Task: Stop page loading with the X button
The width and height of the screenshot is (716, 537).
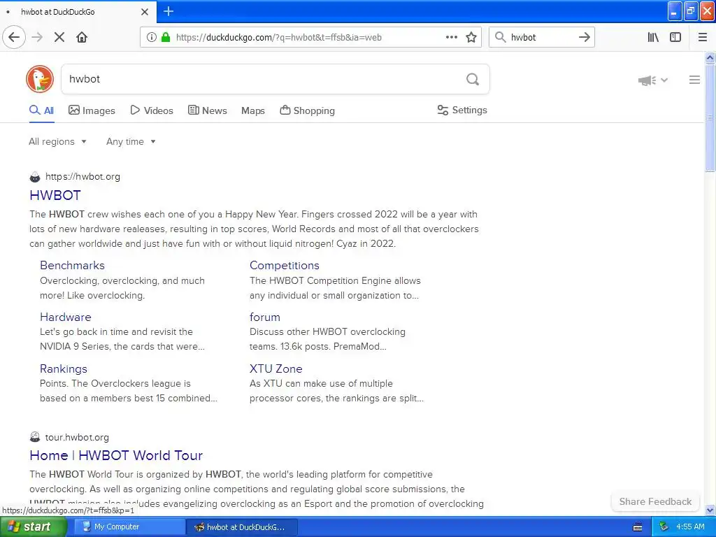Action: pyautogui.click(x=59, y=37)
